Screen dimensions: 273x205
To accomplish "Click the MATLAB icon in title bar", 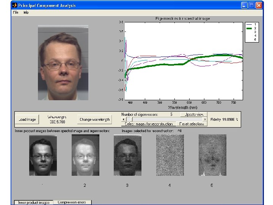I will point(14,5).
